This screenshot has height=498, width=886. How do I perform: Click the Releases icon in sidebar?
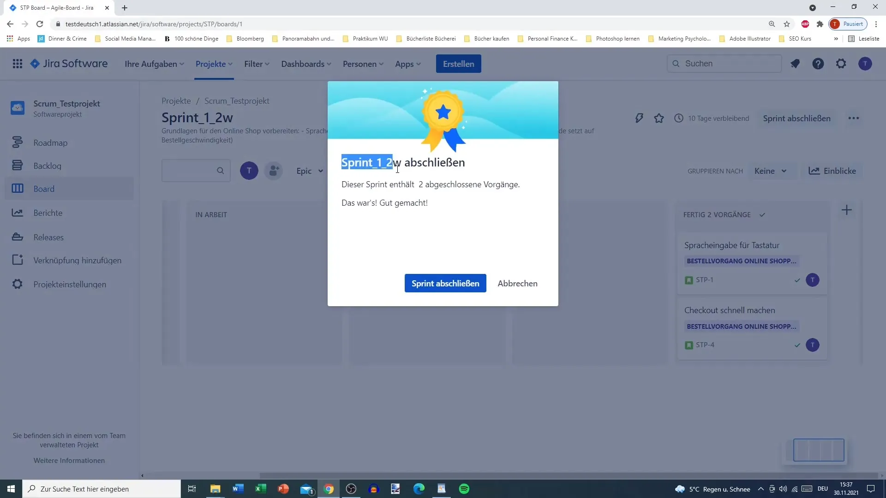click(17, 237)
